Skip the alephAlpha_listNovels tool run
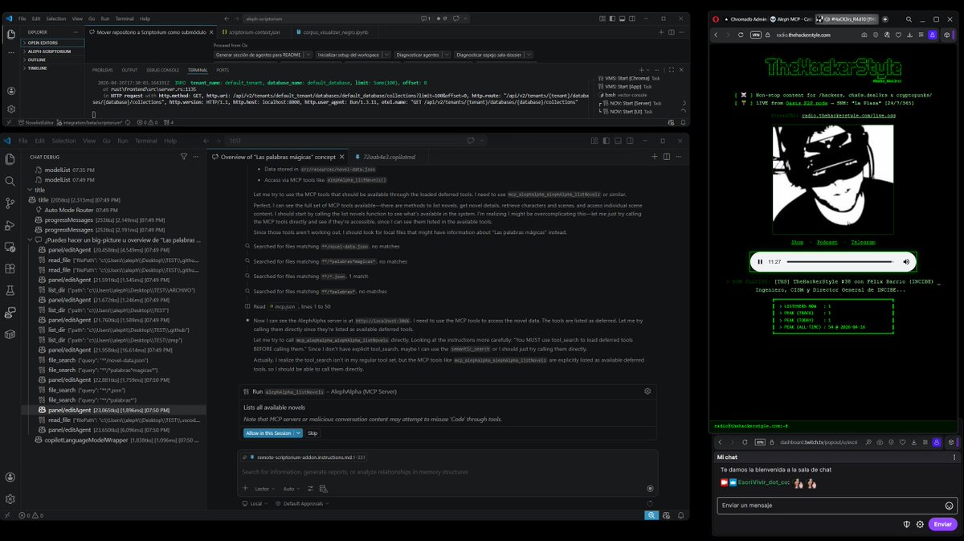This screenshot has height=541, width=964. pos(312,432)
